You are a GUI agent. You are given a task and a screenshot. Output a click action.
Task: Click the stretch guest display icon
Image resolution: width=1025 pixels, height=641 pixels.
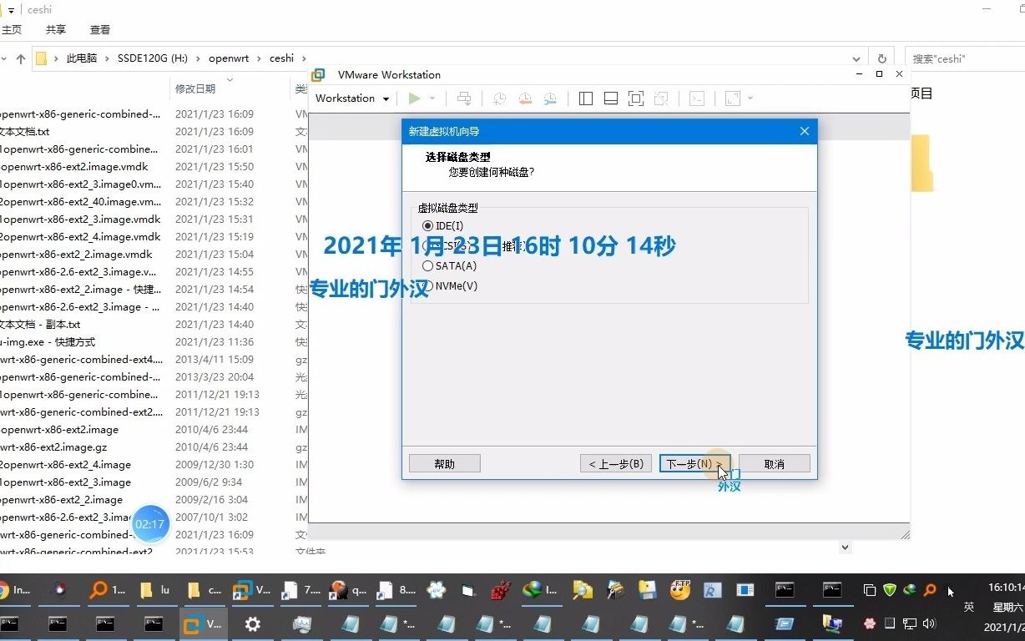coord(732,98)
